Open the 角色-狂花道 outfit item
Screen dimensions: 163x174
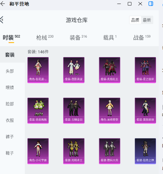38,70
